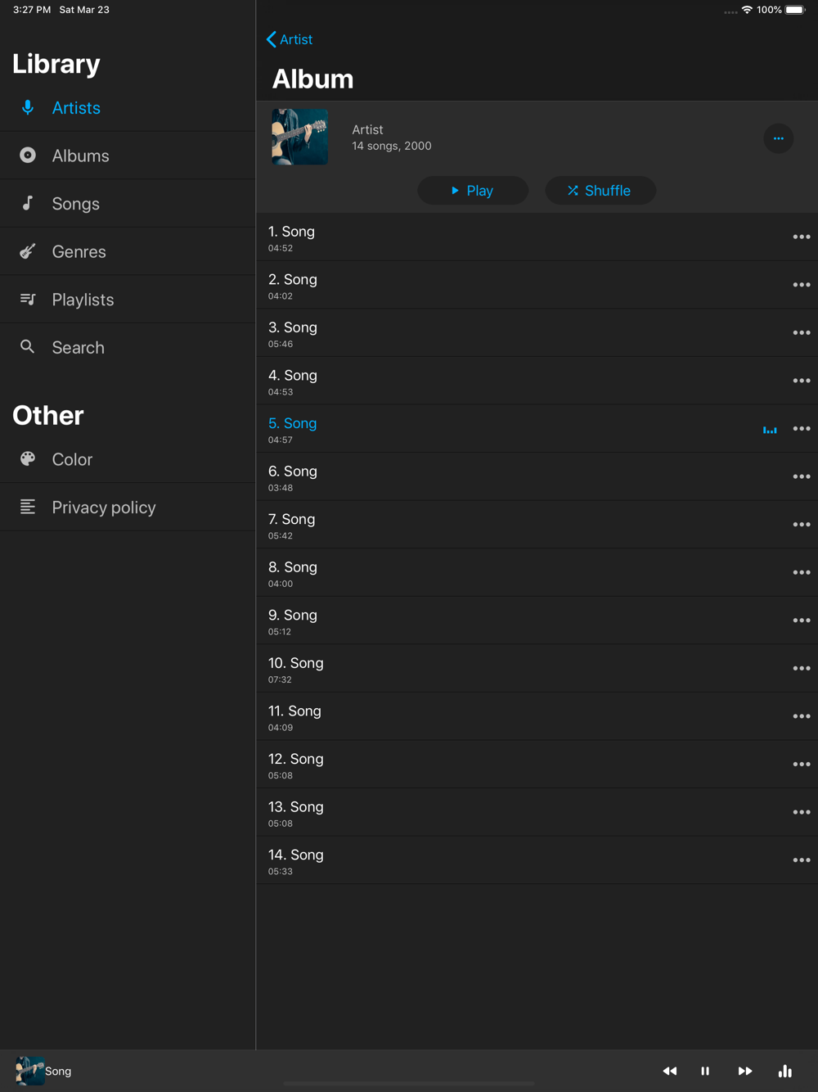Click the Privacy policy document icon
The height and width of the screenshot is (1092, 818).
[x=28, y=507]
